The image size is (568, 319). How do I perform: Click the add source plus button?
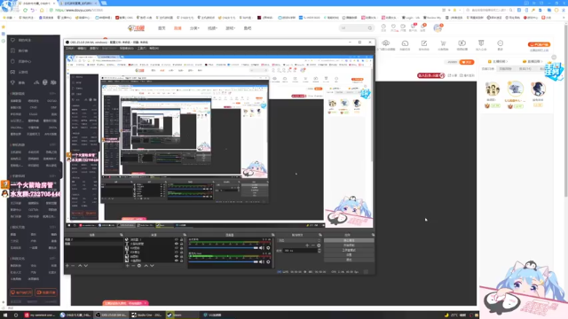click(x=127, y=266)
